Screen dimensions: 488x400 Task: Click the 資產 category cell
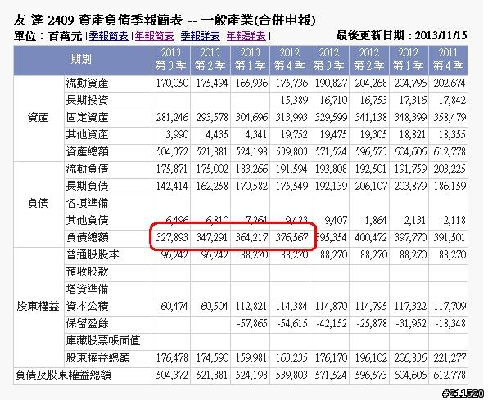(x=38, y=118)
